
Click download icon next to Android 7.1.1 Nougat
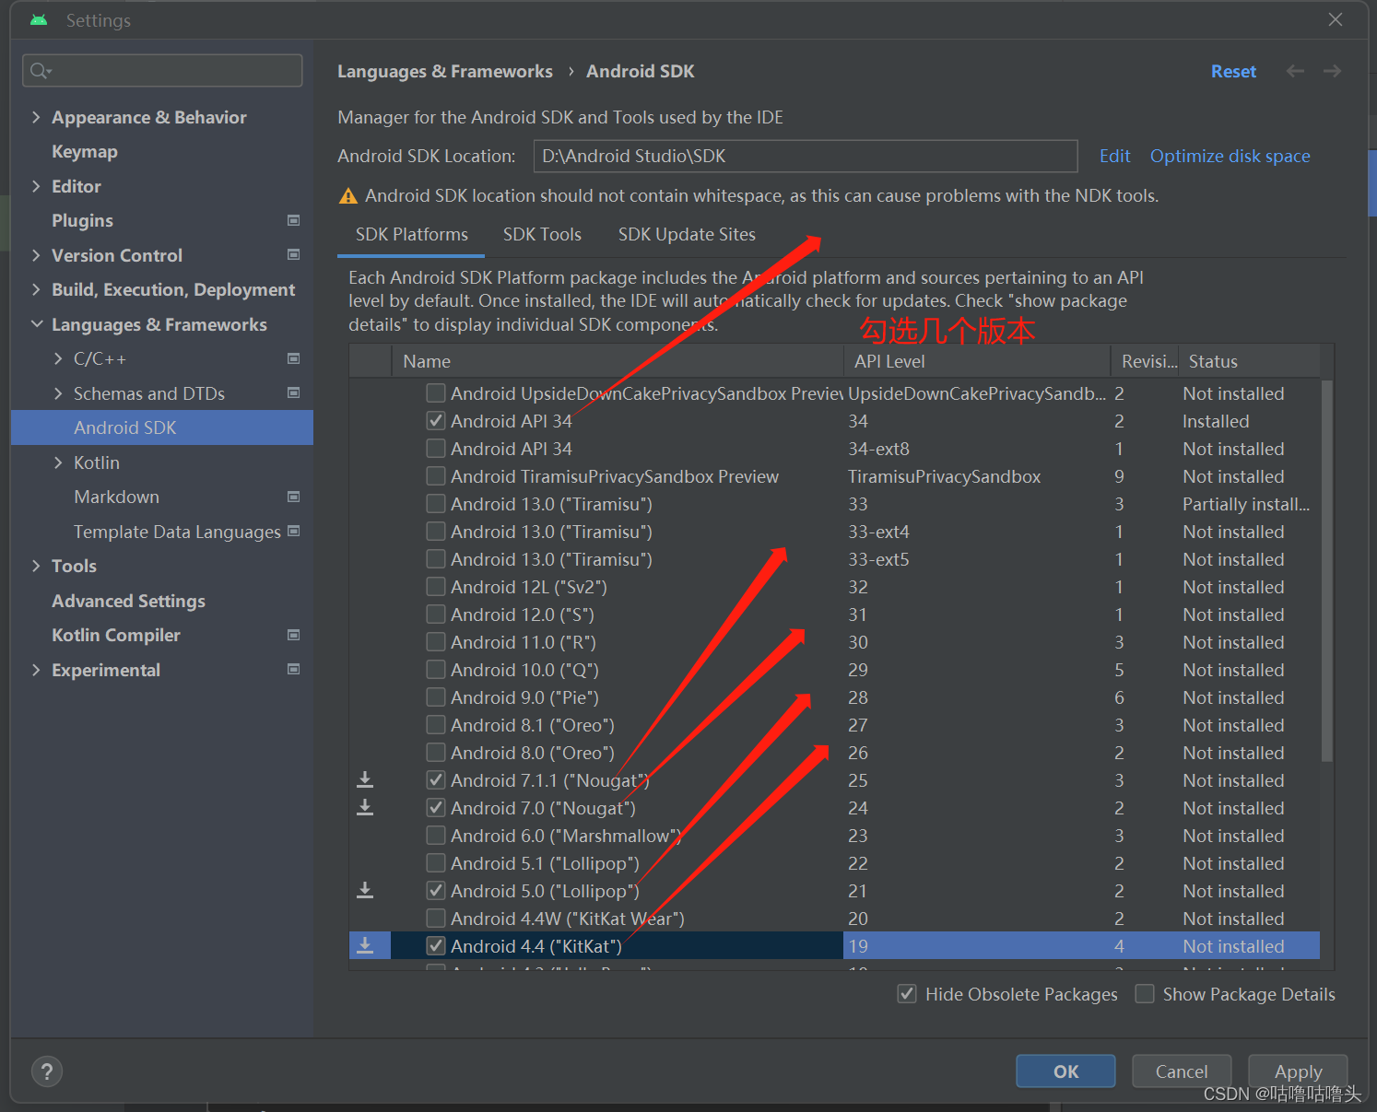pyautogui.click(x=365, y=780)
